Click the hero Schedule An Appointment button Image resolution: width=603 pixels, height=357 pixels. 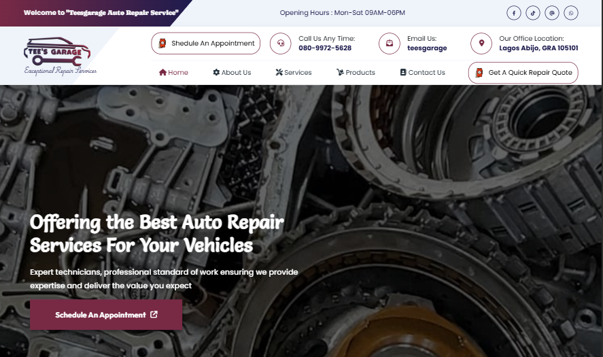click(x=106, y=315)
